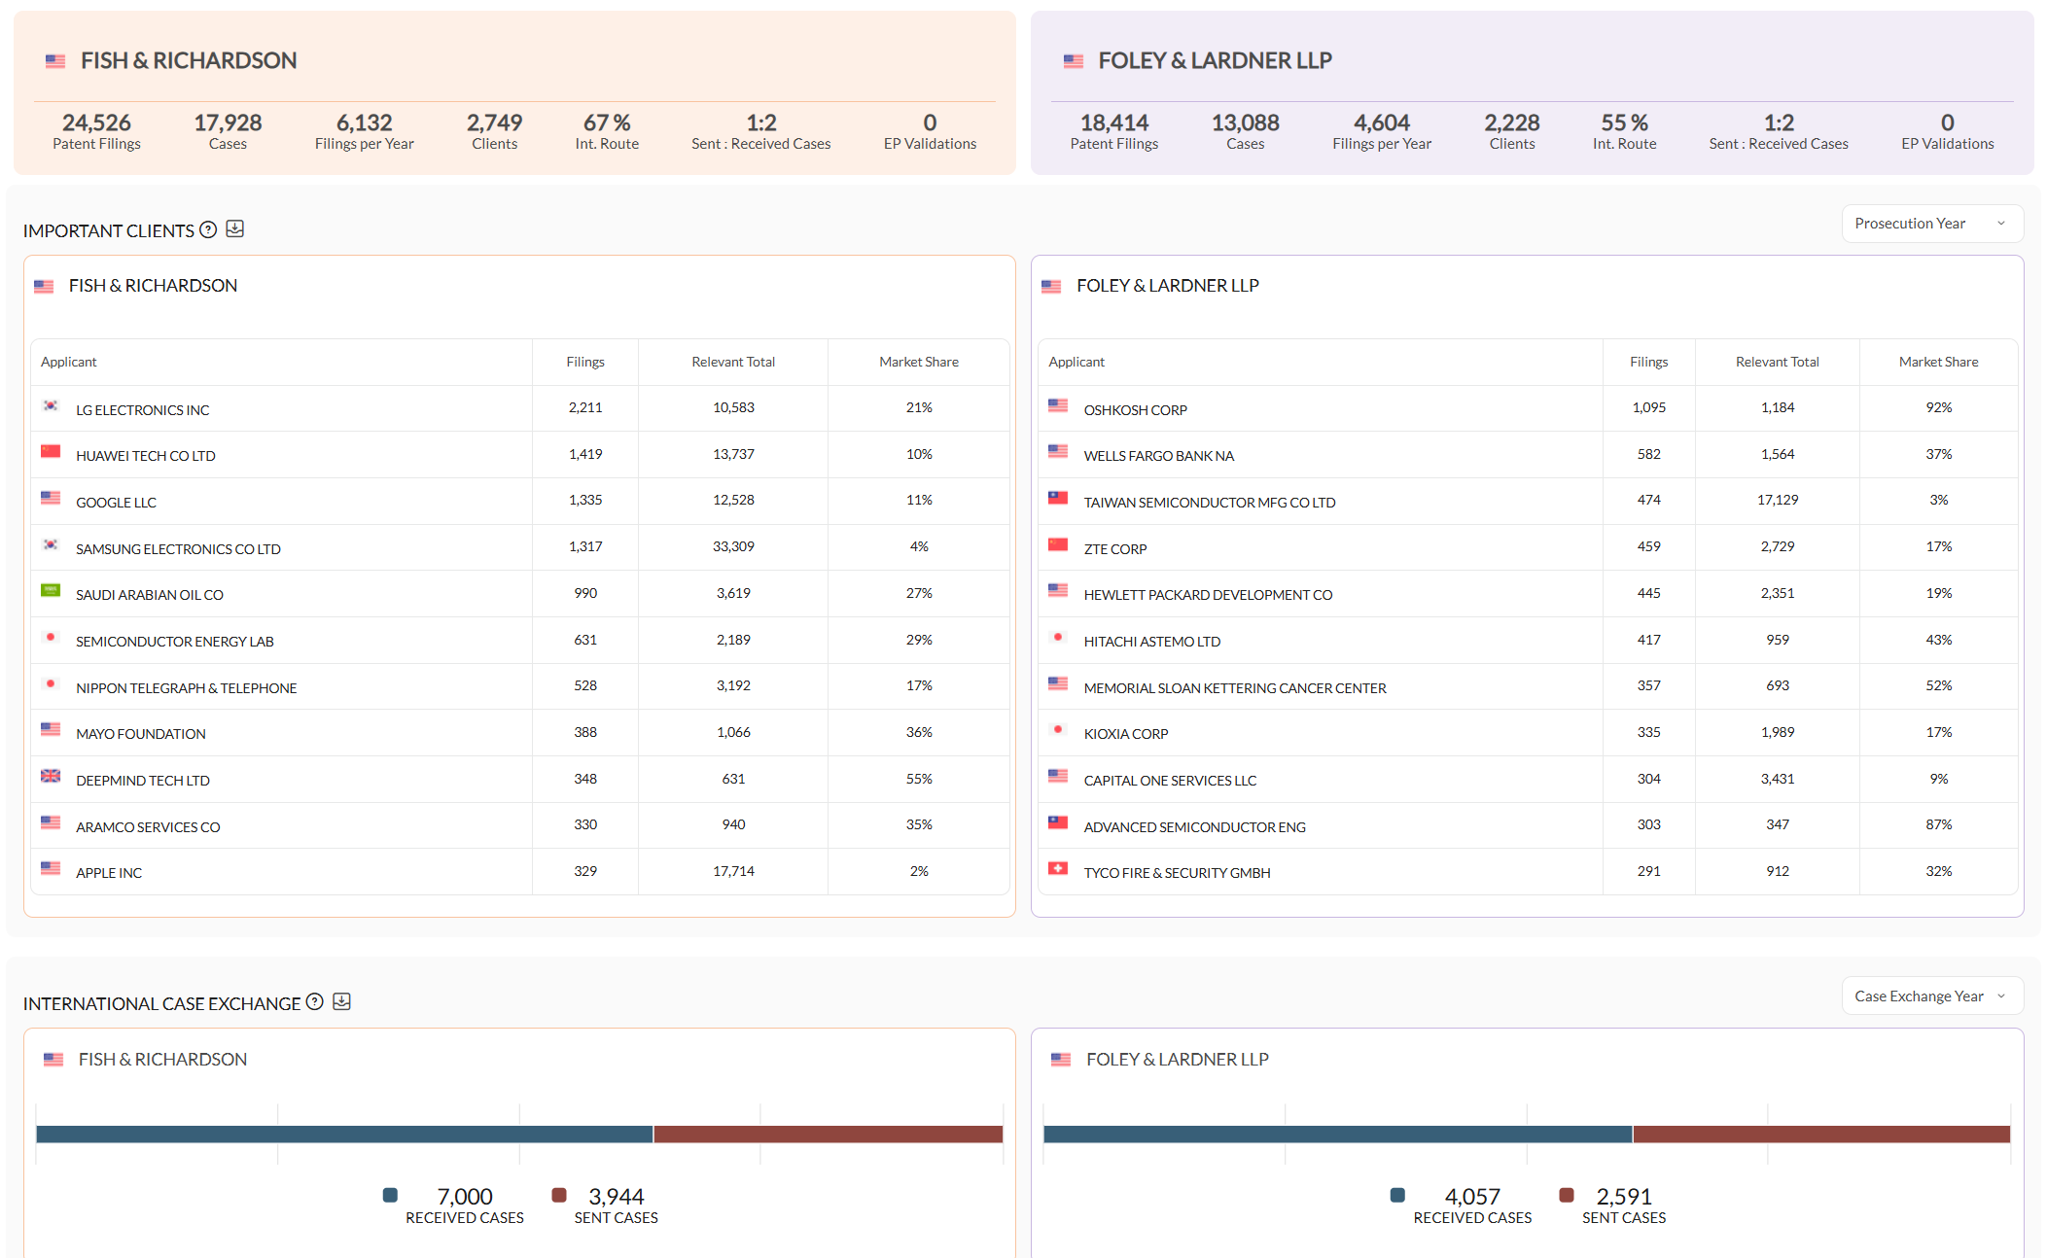Sort Fish & Richardson table by Market Share
This screenshot has width=2047, height=1258.
point(919,362)
